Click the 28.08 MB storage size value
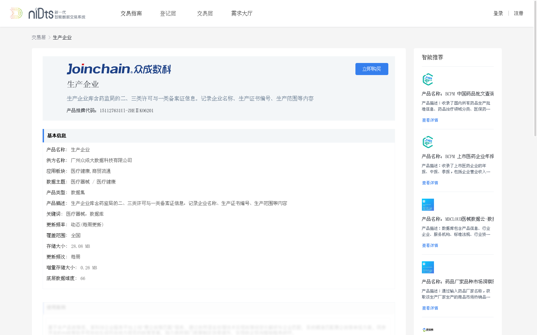Image resolution: width=537 pixels, height=335 pixels. coord(81,246)
